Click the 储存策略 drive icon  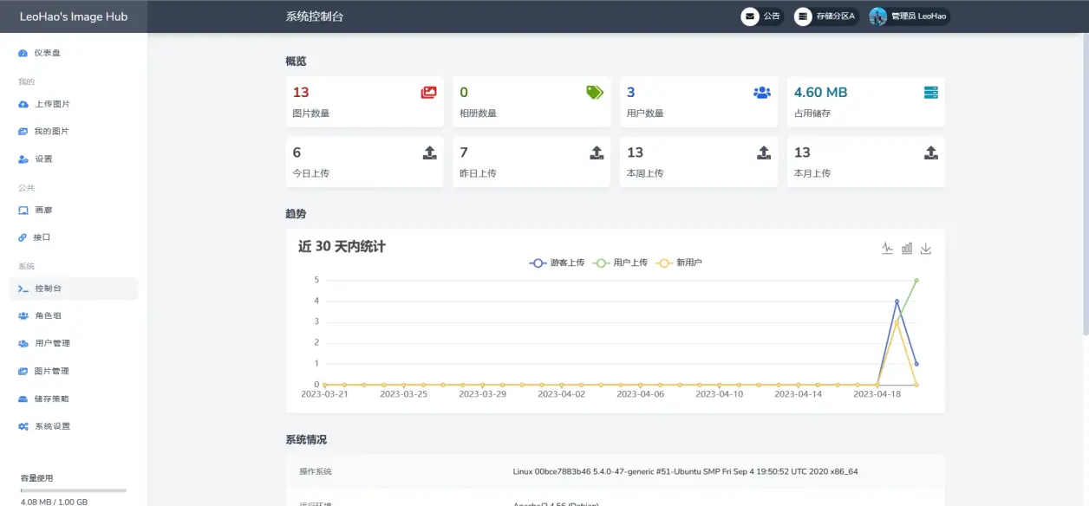pos(23,399)
